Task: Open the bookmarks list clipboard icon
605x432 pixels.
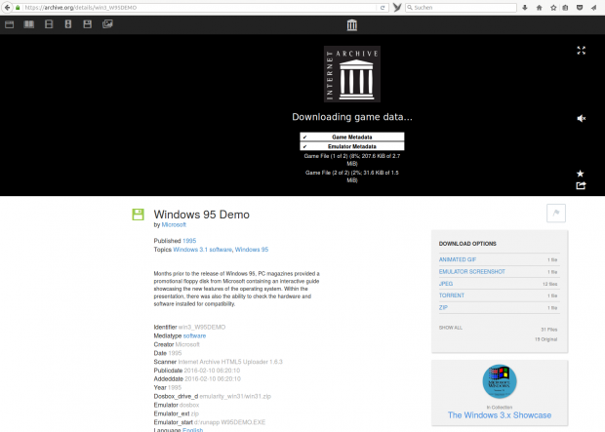Action: (x=565, y=8)
